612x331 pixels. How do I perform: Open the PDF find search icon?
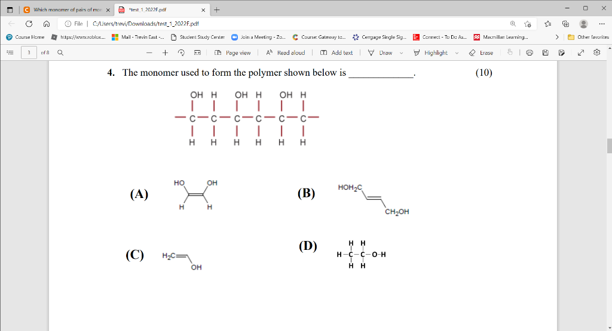(60, 52)
